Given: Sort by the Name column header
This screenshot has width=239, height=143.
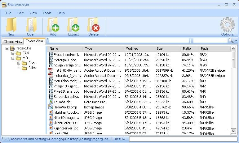Looking at the screenshot, I should point(64,48).
